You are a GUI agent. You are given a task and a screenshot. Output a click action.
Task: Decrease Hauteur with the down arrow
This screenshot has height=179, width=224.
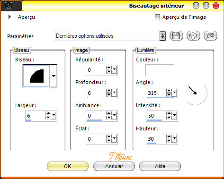click(169, 141)
